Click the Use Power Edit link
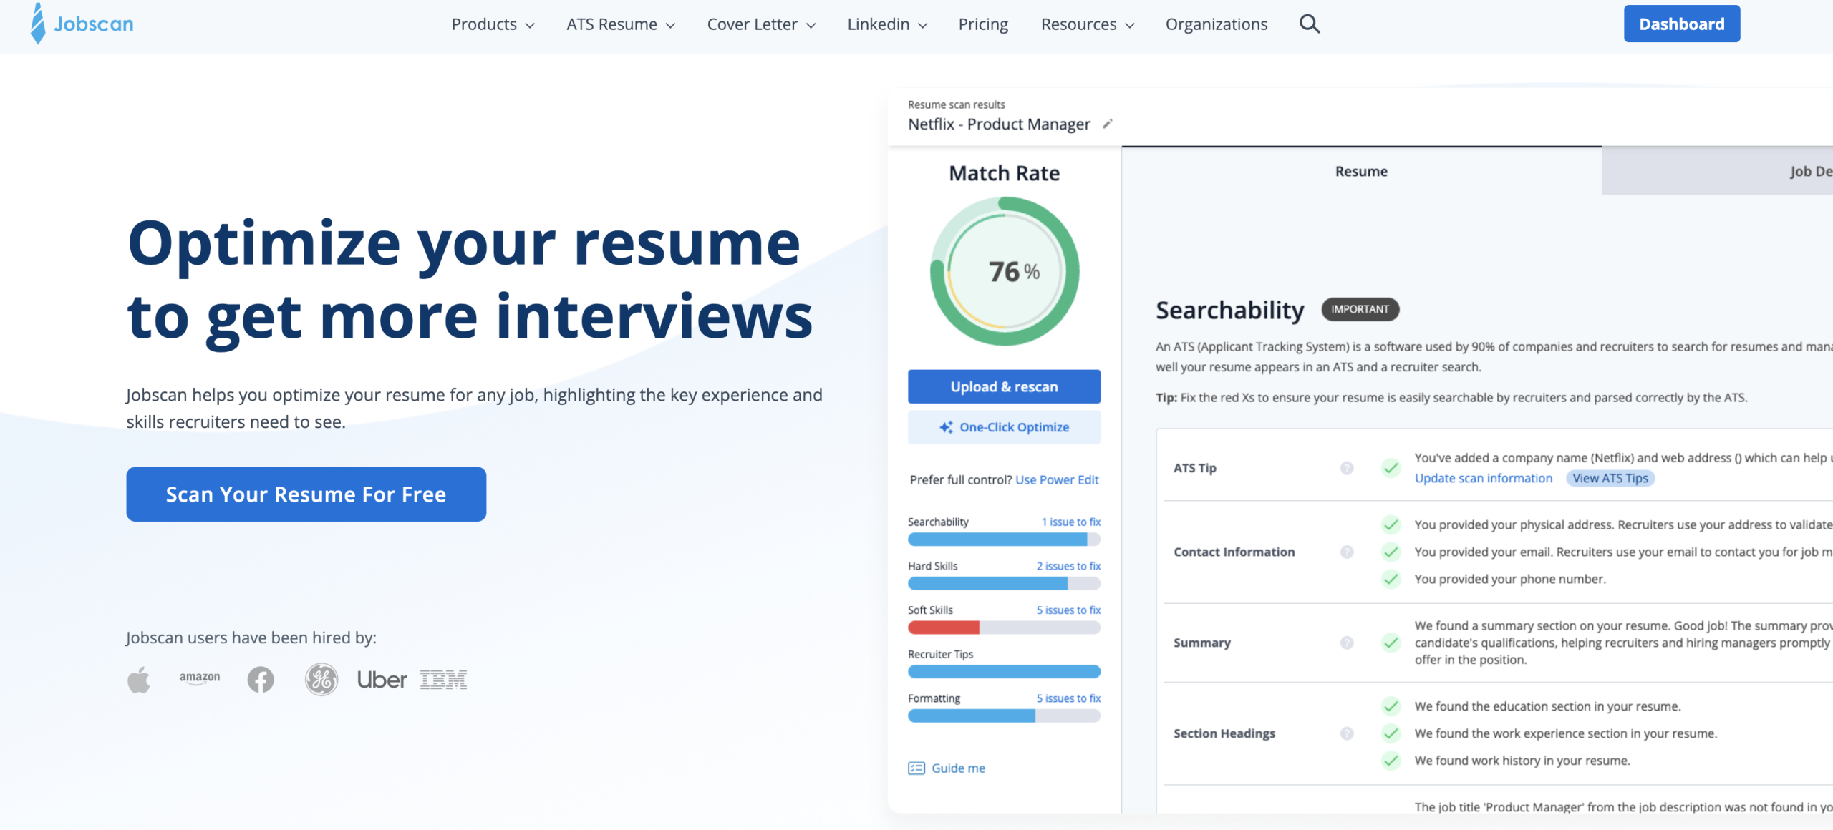The height and width of the screenshot is (830, 1833). [1056, 479]
